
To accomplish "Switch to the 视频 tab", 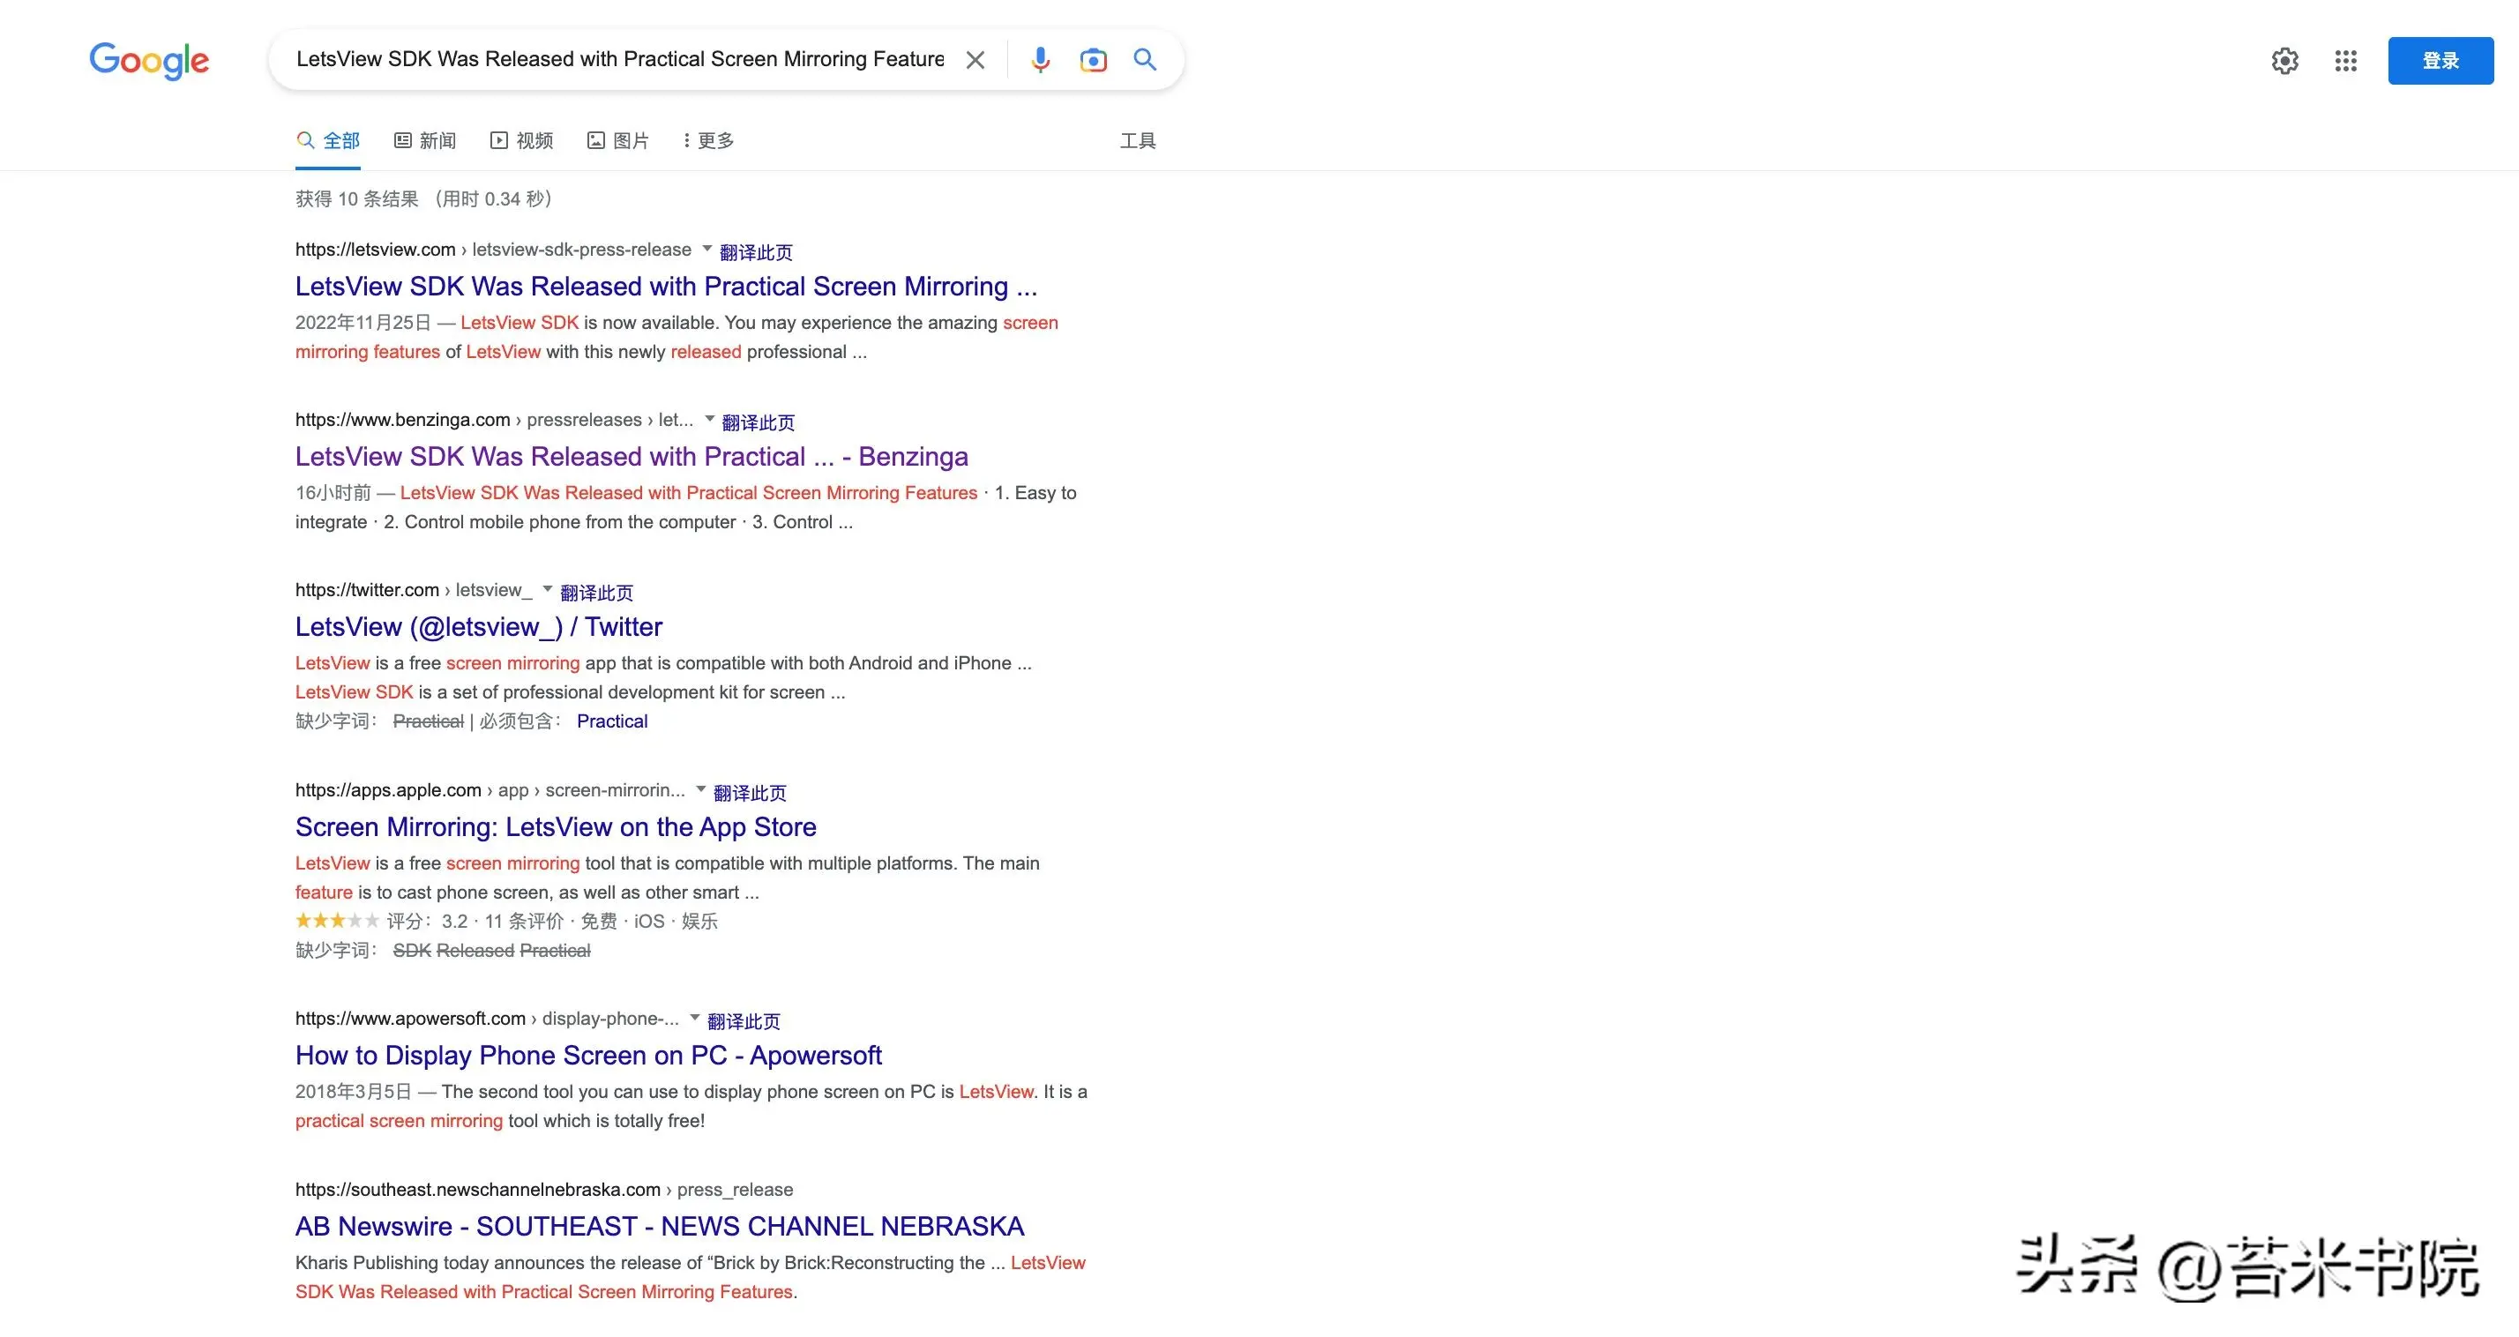I will (x=522, y=141).
